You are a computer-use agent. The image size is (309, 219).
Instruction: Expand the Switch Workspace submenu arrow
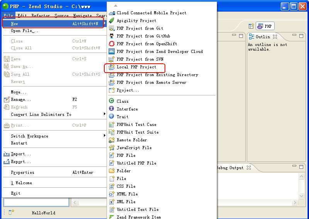point(104,136)
